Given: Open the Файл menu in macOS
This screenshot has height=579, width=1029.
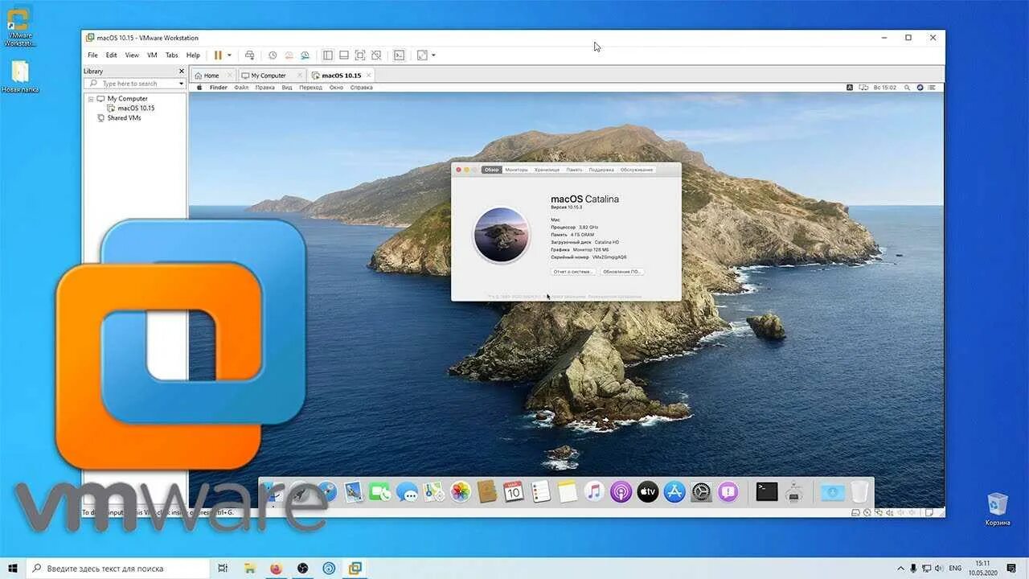Looking at the screenshot, I should 241,87.
